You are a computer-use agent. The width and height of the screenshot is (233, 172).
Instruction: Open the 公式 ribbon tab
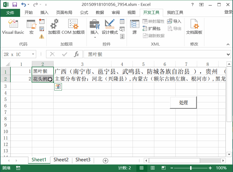click(84, 13)
